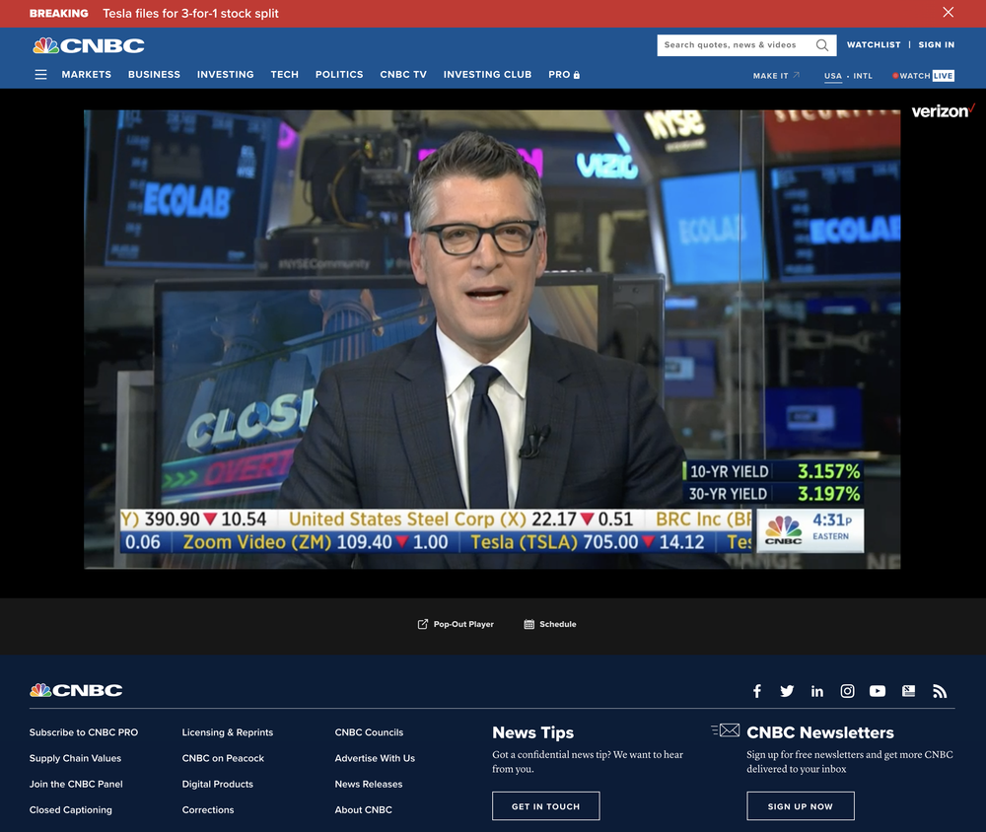Open the Watchlist link
This screenshot has width=986, height=832.
point(874,44)
